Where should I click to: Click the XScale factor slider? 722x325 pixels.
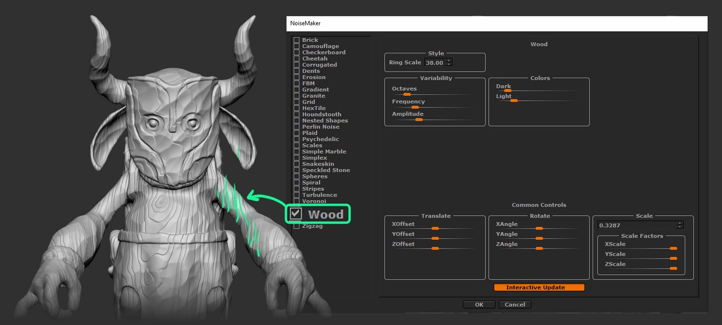pyautogui.click(x=673, y=248)
